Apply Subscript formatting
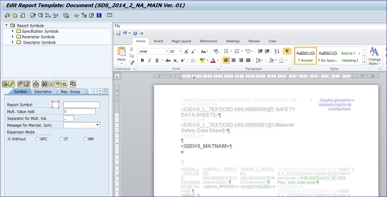Screen dimensions: 387x197 176,60
